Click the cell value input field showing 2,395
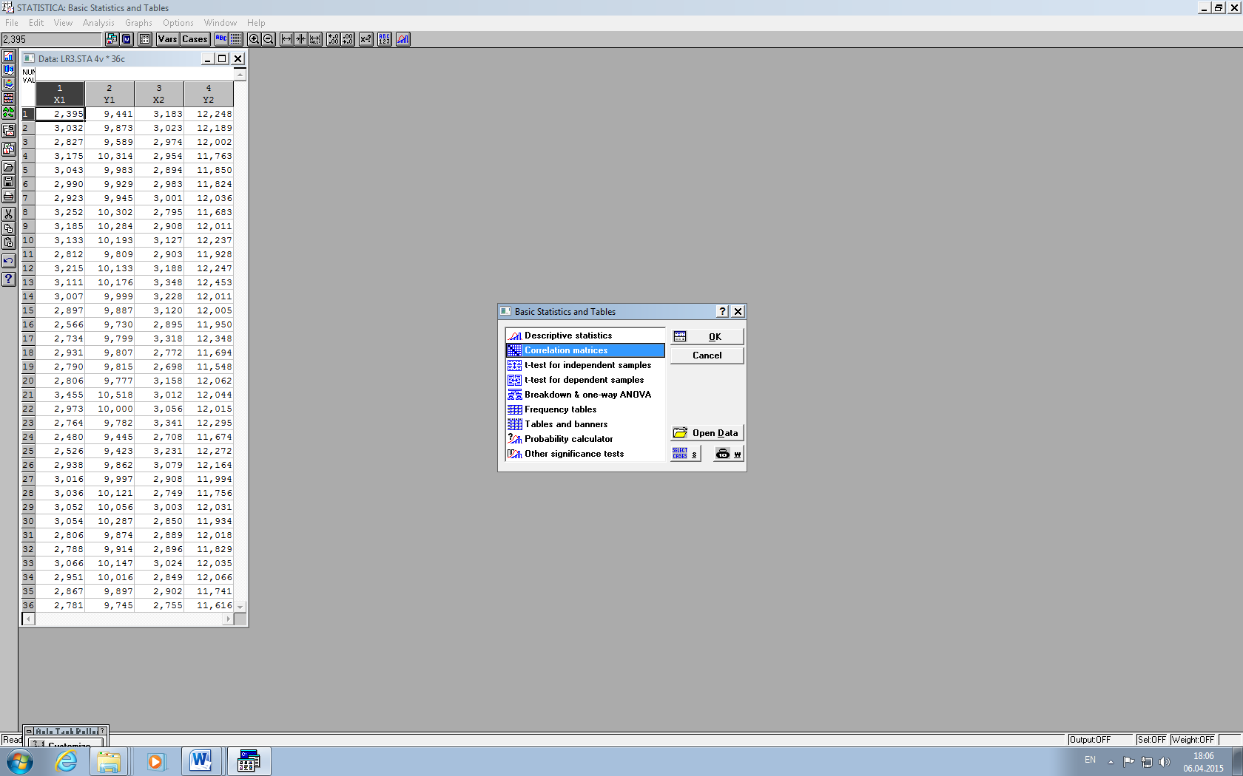The width and height of the screenshot is (1243, 776). [x=51, y=39]
